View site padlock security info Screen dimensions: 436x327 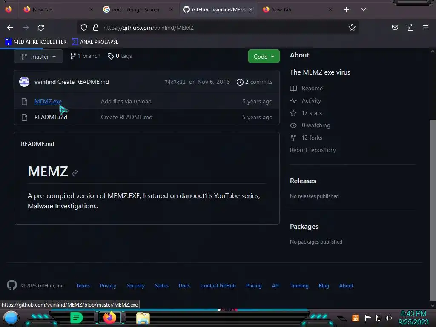[96, 28]
